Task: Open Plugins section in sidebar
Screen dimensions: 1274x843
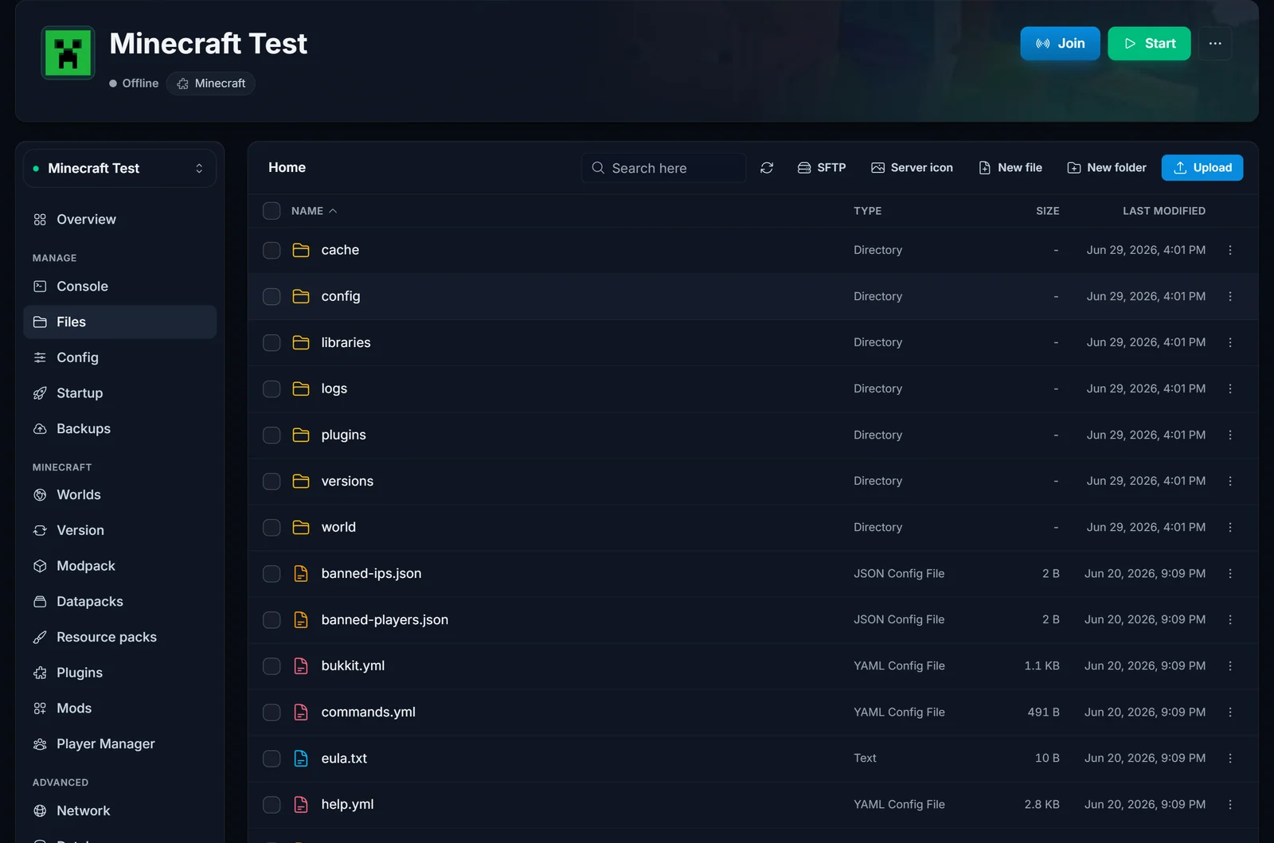Action: coord(119,673)
